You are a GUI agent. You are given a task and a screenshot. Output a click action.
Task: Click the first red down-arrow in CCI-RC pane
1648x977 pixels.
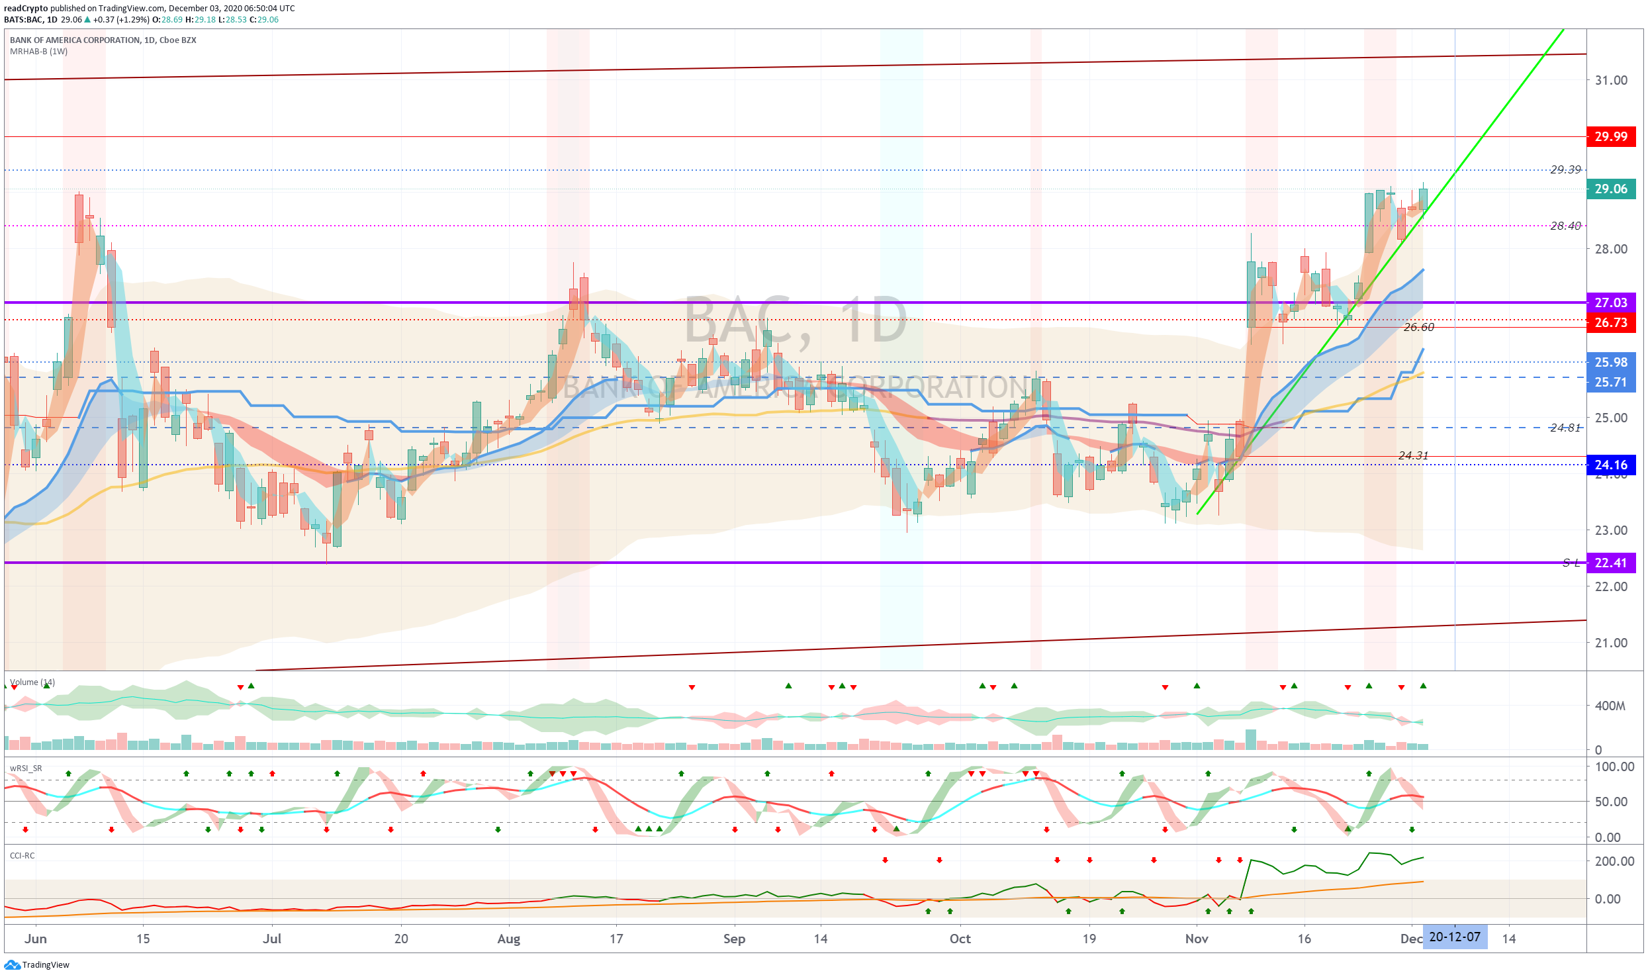tap(885, 861)
